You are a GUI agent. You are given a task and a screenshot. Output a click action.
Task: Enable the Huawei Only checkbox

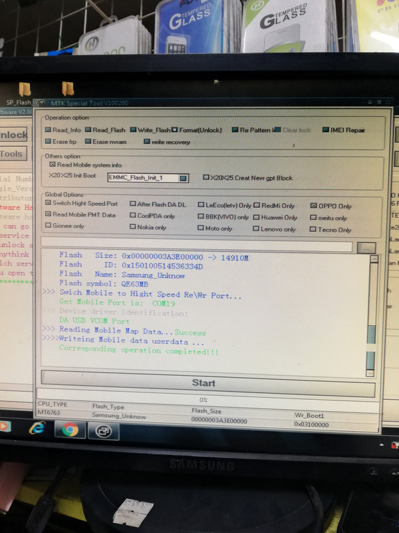pyautogui.click(x=257, y=217)
